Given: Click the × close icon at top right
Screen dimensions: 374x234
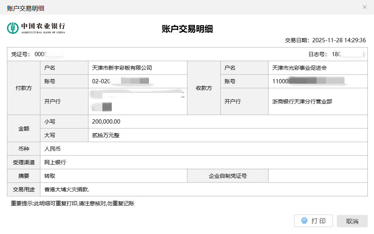Looking at the screenshot, I should click(364, 7).
